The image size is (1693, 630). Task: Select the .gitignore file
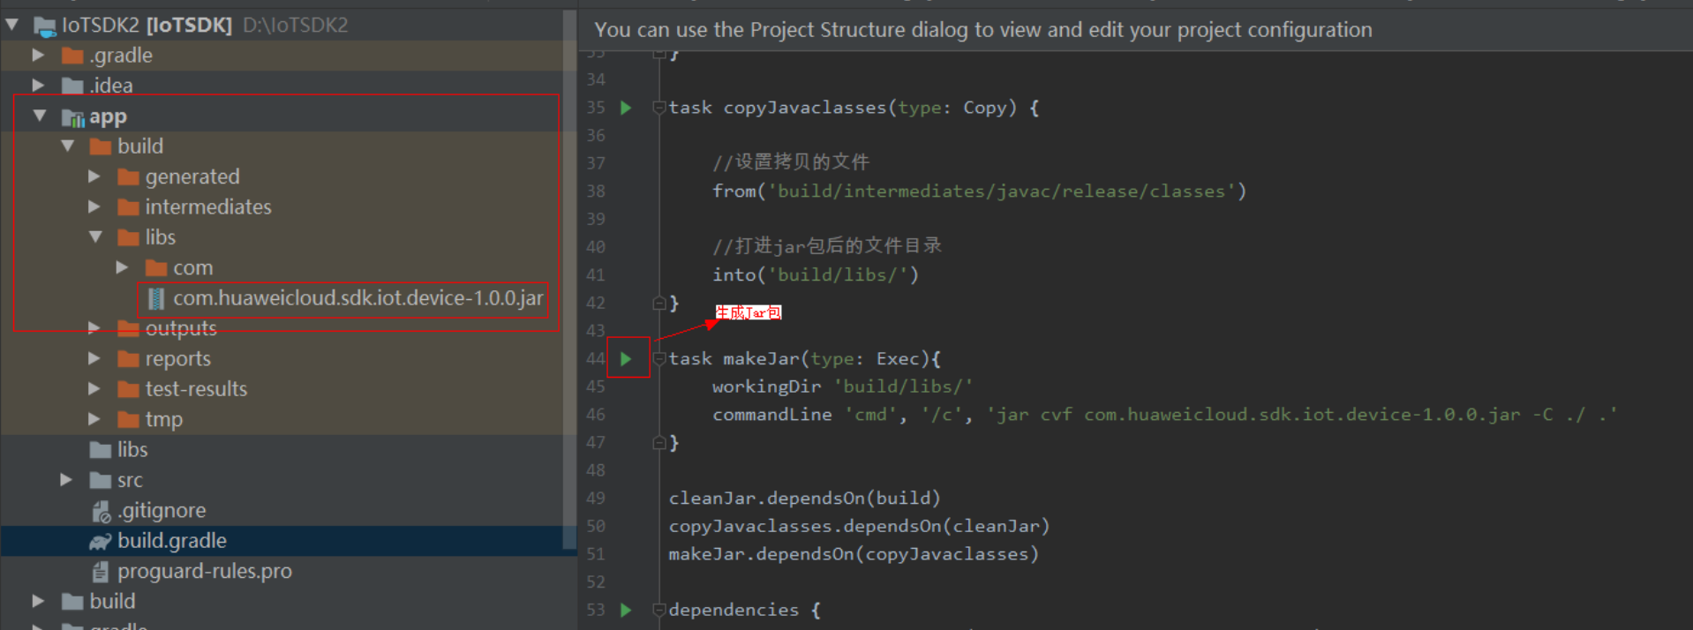pos(162,511)
